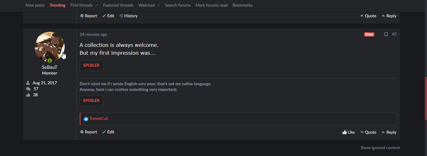427x156 pixels.
Task: Open Featured threads
Action: pos(118,5)
